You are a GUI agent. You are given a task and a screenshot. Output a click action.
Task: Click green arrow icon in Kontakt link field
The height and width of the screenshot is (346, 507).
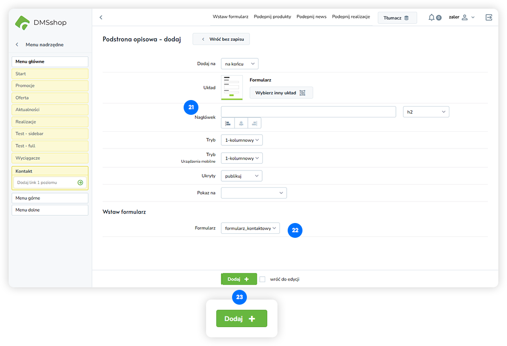click(x=80, y=182)
